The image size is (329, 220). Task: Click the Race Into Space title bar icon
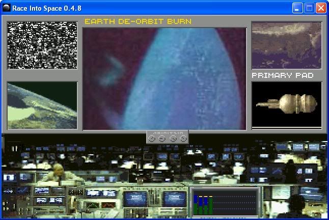7,8
